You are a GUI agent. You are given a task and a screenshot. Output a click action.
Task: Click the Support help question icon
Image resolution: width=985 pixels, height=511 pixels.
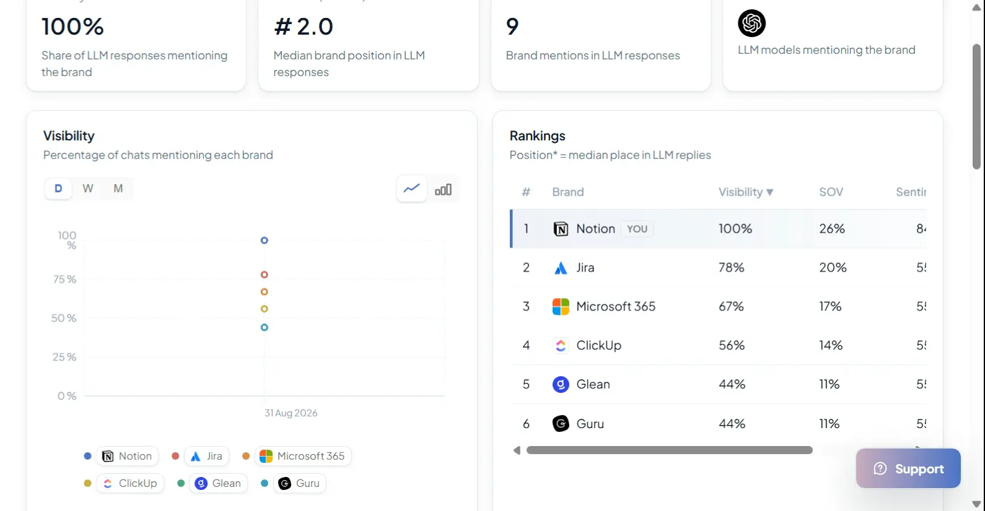coord(880,468)
